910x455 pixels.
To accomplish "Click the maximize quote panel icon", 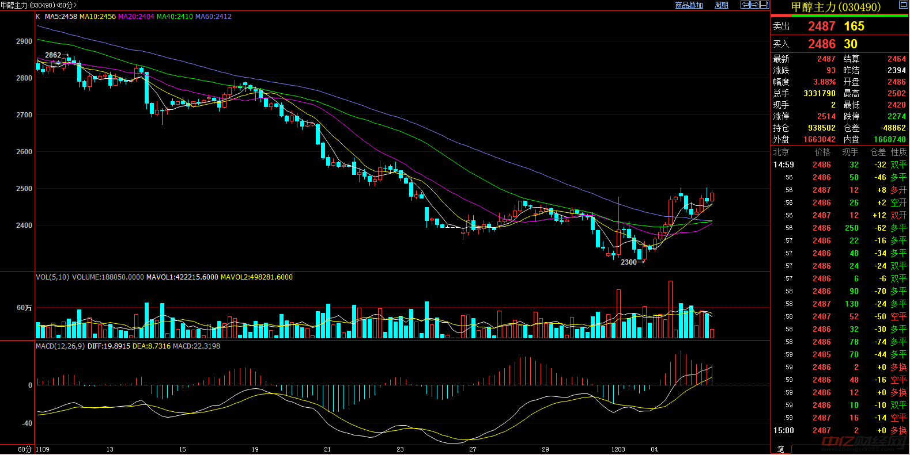I will 904,5.
